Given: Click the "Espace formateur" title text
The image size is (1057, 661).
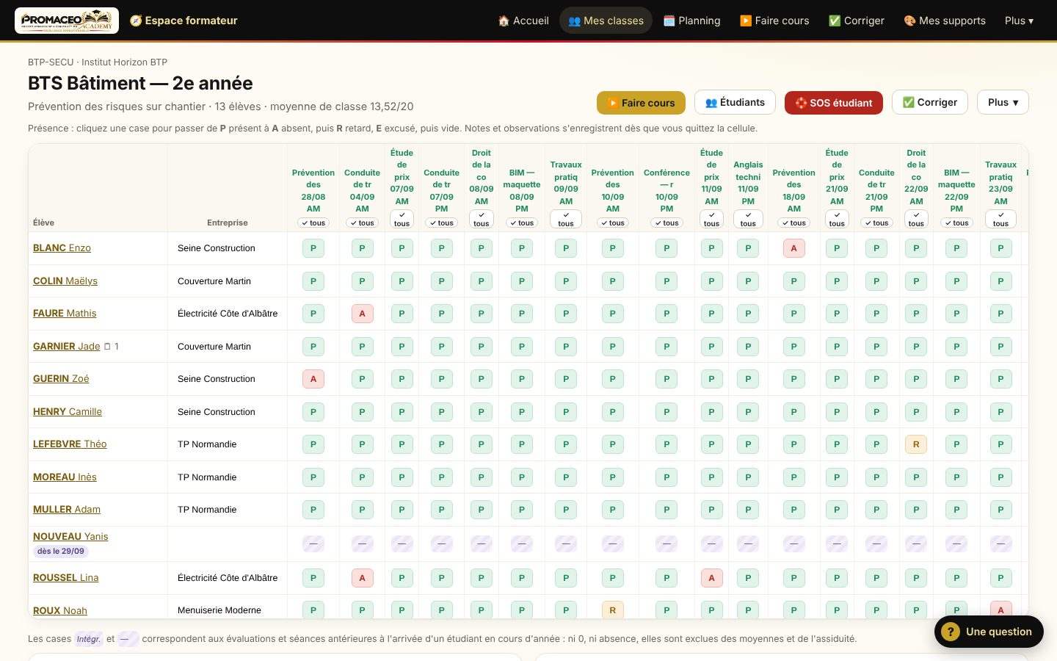Looking at the screenshot, I should pos(192,21).
